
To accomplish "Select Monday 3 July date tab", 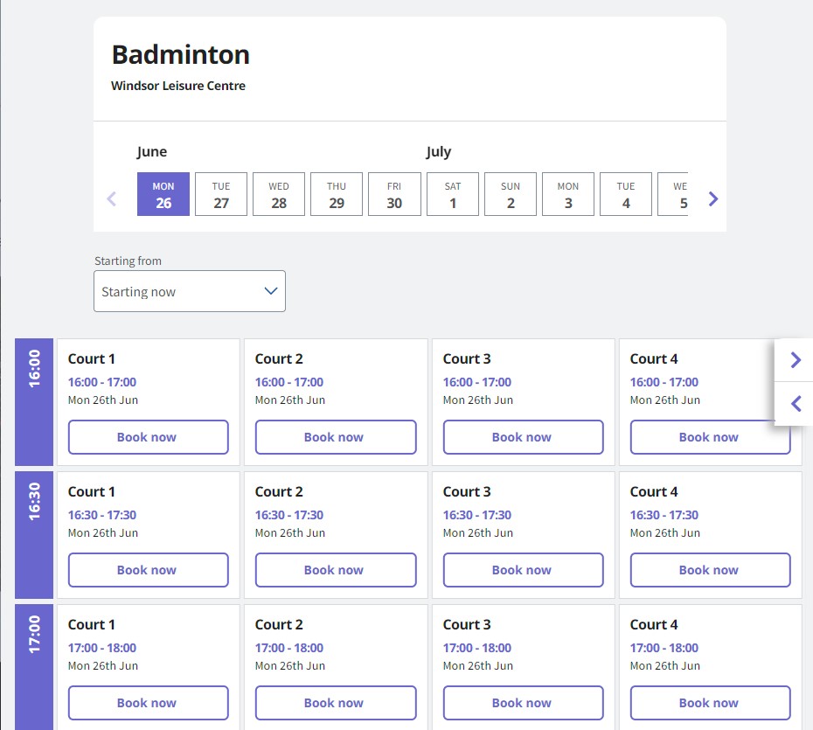I will coord(568,194).
